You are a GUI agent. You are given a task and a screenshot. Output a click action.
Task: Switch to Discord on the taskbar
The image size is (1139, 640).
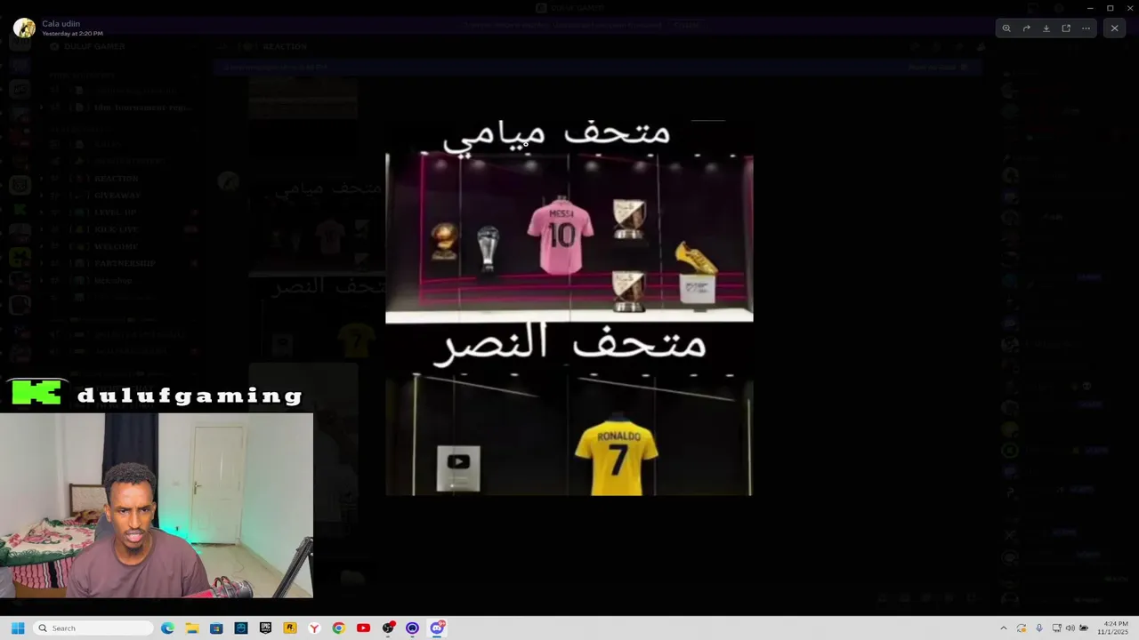437,628
